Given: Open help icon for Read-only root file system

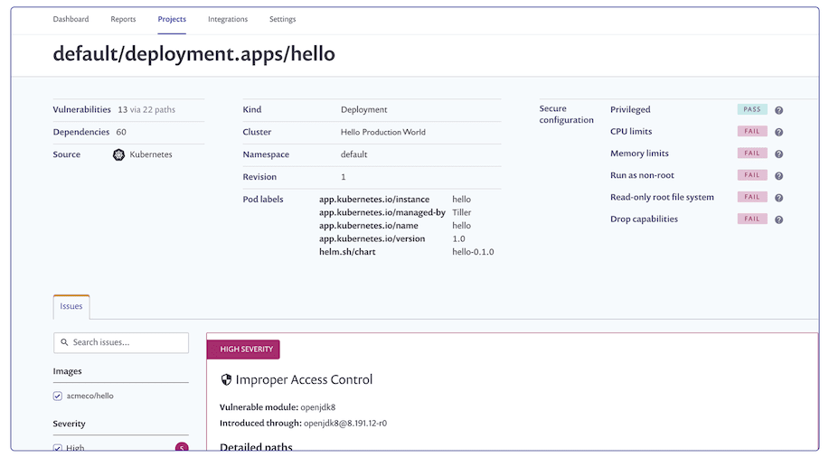Looking at the screenshot, I should pyautogui.click(x=778, y=198).
